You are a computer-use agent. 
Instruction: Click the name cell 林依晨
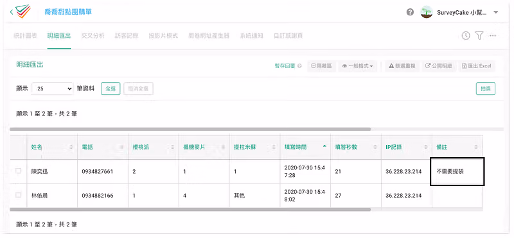[x=40, y=196]
